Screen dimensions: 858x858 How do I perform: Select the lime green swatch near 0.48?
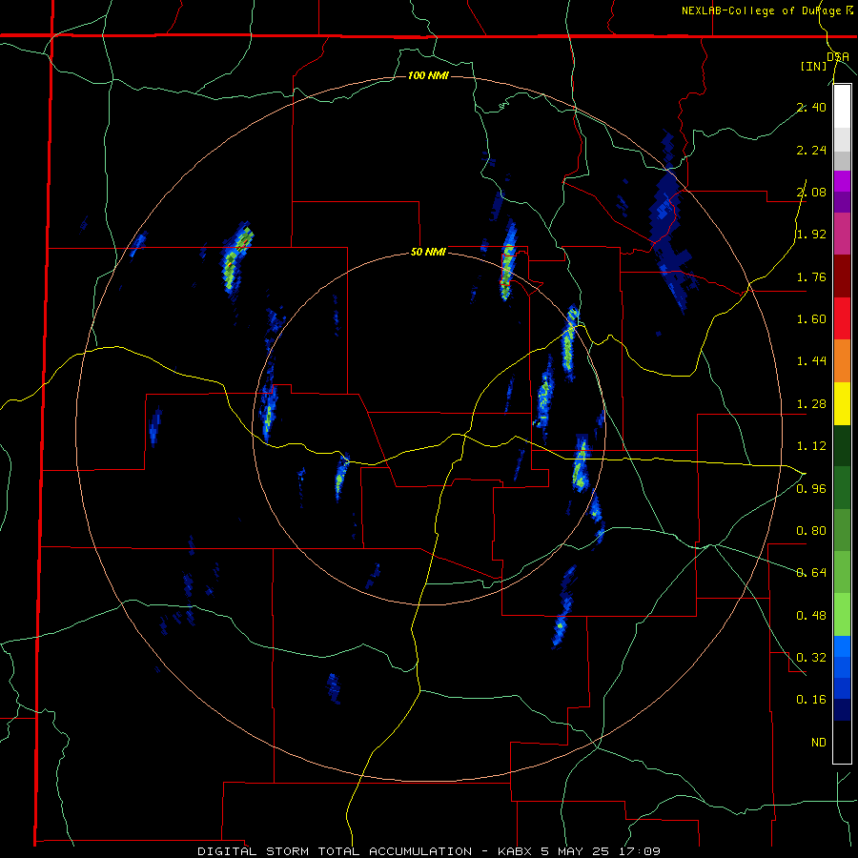point(842,615)
